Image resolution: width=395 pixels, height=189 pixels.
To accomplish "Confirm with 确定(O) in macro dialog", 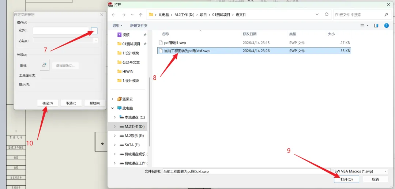I will click(48, 103).
